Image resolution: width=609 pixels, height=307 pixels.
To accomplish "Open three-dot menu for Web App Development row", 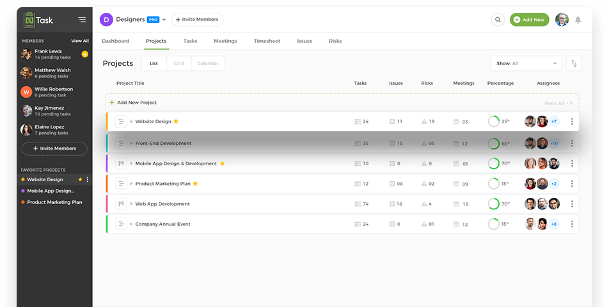I will [x=572, y=204].
